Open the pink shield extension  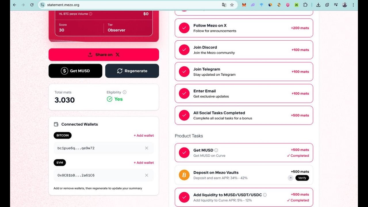pyautogui.click(x=288, y=5)
